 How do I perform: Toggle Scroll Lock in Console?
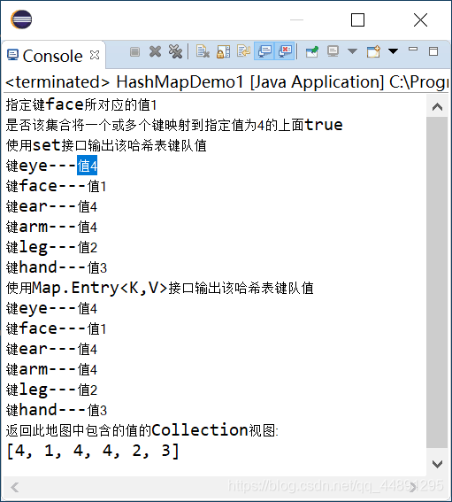pos(223,52)
